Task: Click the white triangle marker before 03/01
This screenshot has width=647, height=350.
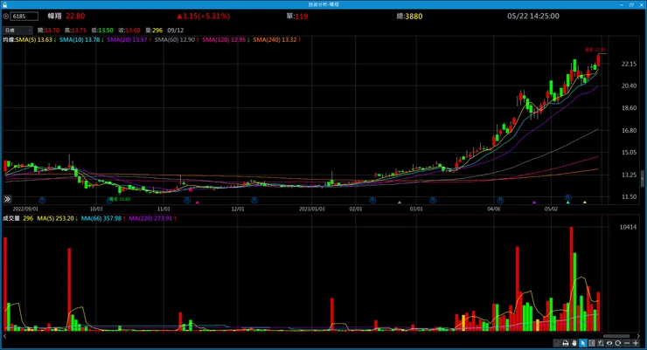Action: pos(399,202)
